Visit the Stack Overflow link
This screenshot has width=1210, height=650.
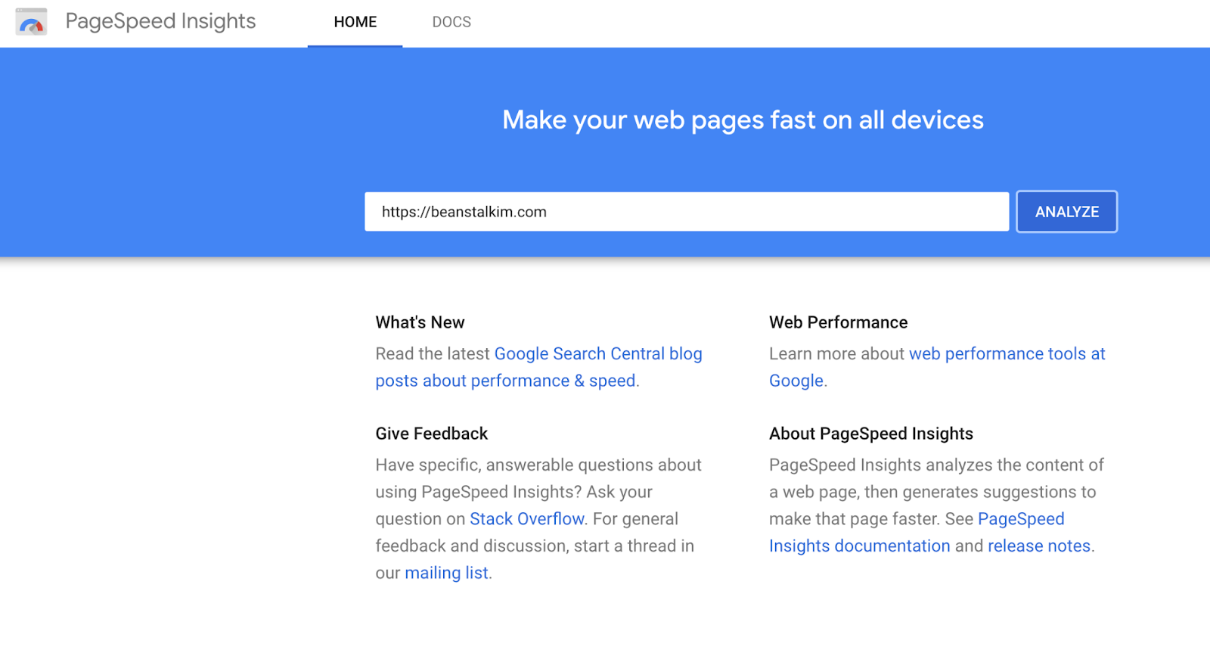527,519
